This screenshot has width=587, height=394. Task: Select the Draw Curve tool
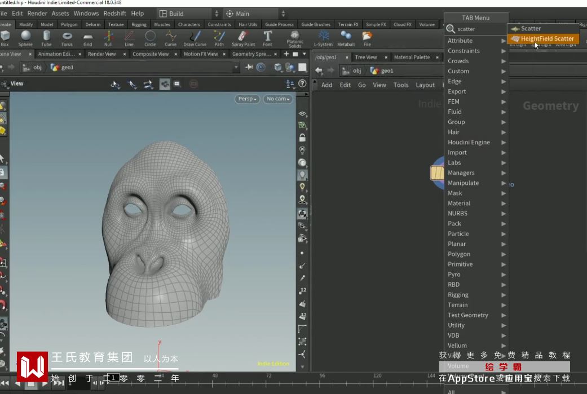click(x=195, y=38)
